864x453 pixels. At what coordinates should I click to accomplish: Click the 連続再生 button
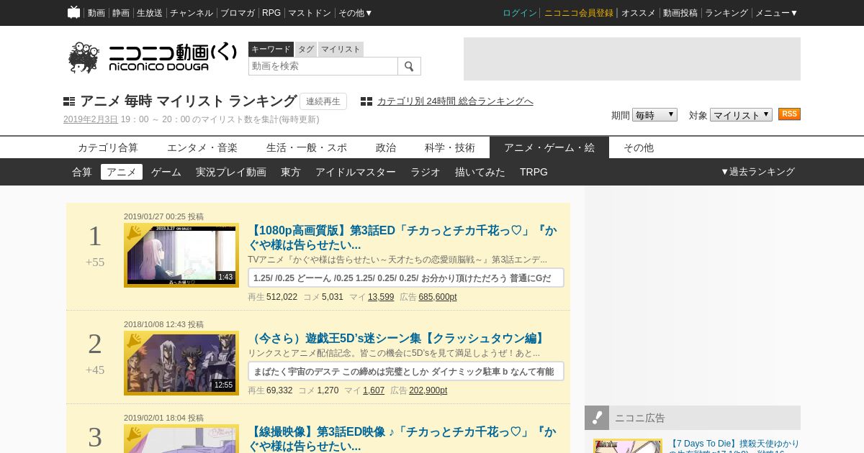tap(323, 101)
